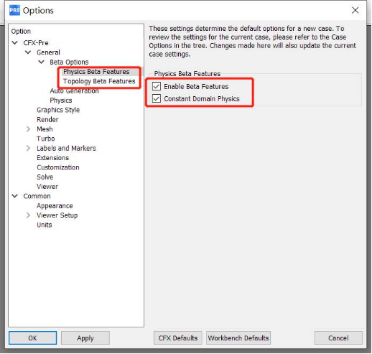This screenshot has height=354, width=372.
Task: Click the Apply button
Action: pyautogui.click(x=85, y=338)
